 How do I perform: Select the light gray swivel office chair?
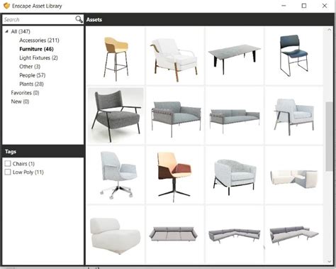pos(116,175)
